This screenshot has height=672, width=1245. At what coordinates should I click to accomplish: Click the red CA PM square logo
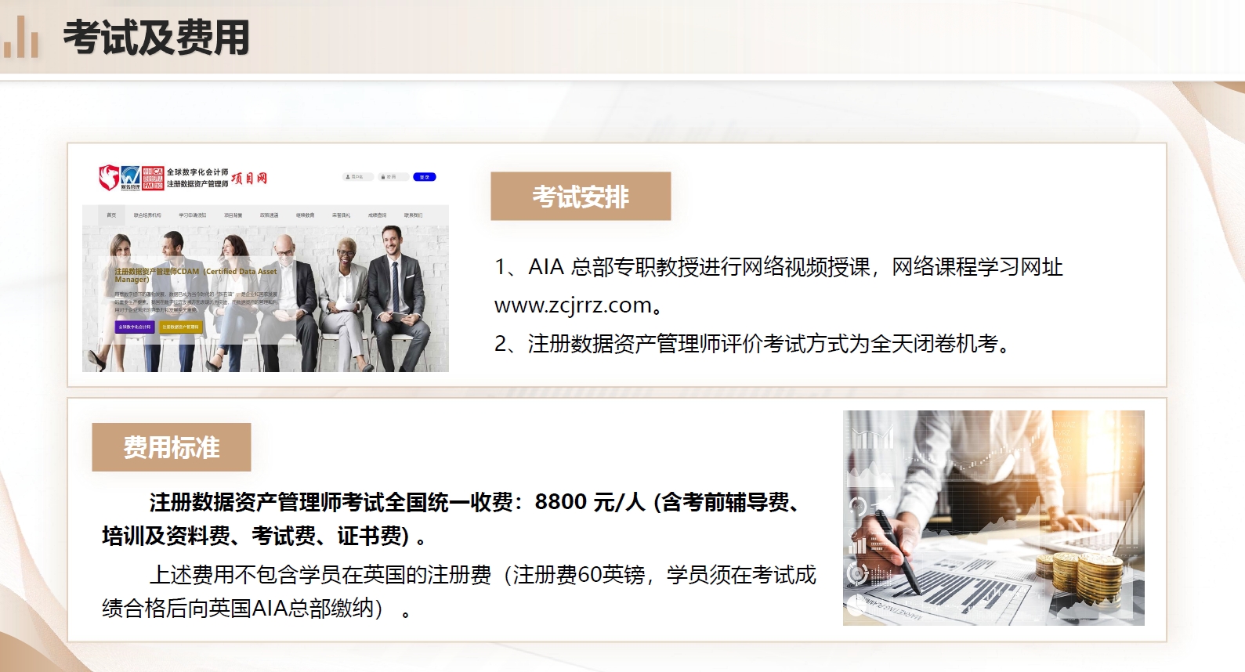point(153,178)
